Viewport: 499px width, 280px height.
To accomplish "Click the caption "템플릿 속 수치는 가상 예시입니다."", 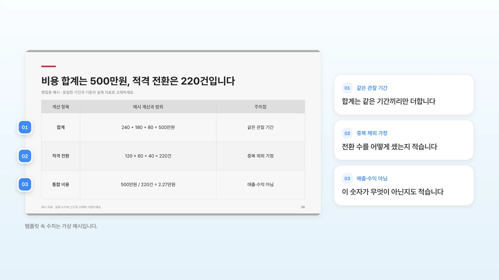I will click(61, 226).
